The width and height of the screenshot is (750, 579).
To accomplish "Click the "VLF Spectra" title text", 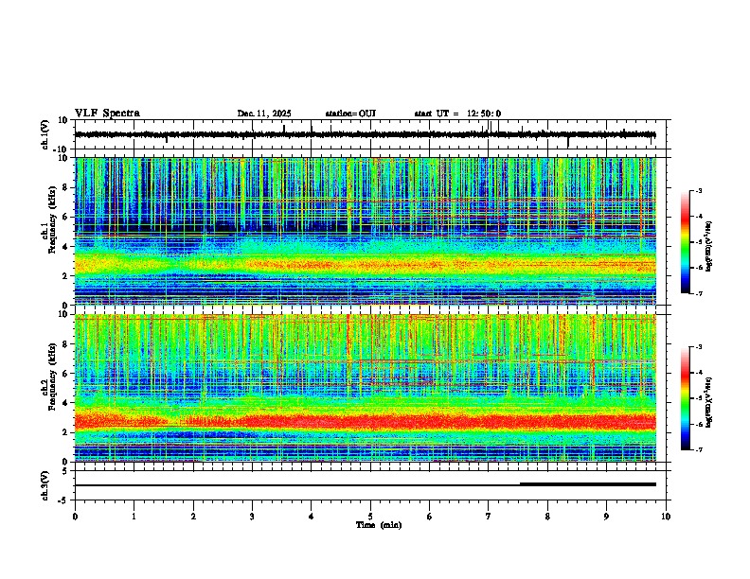I will [x=107, y=113].
